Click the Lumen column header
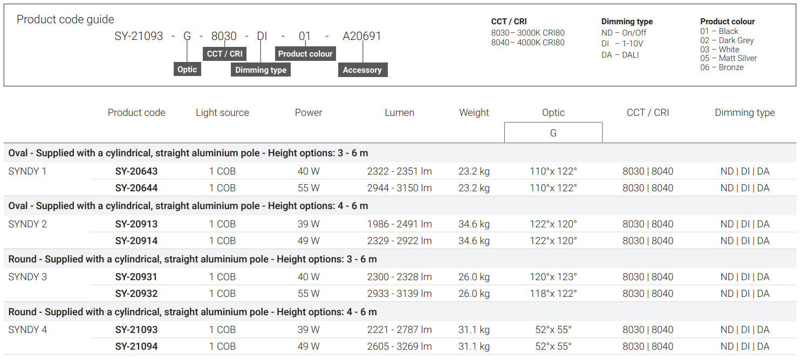Image resolution: width=801 pixels, height=361 pixels. click(x=399, y=113)
